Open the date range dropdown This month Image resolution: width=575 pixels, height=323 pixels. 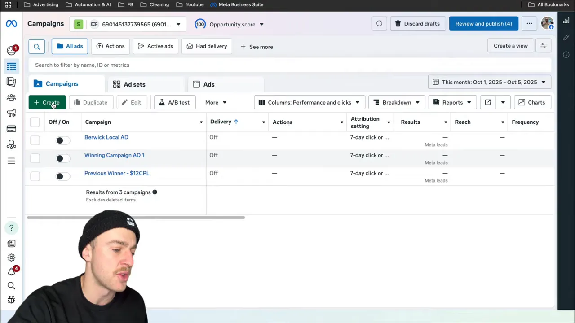(489, 82)
